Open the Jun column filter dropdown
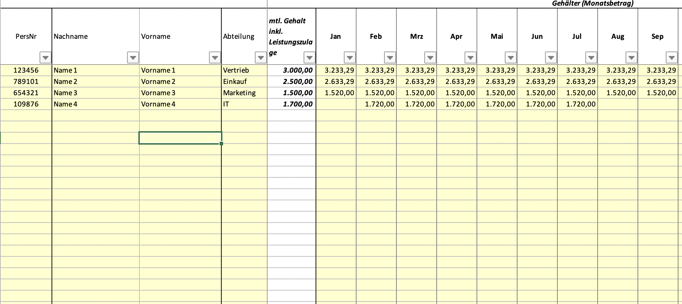Viewport: 682px width, 304px height. [551, 57]
